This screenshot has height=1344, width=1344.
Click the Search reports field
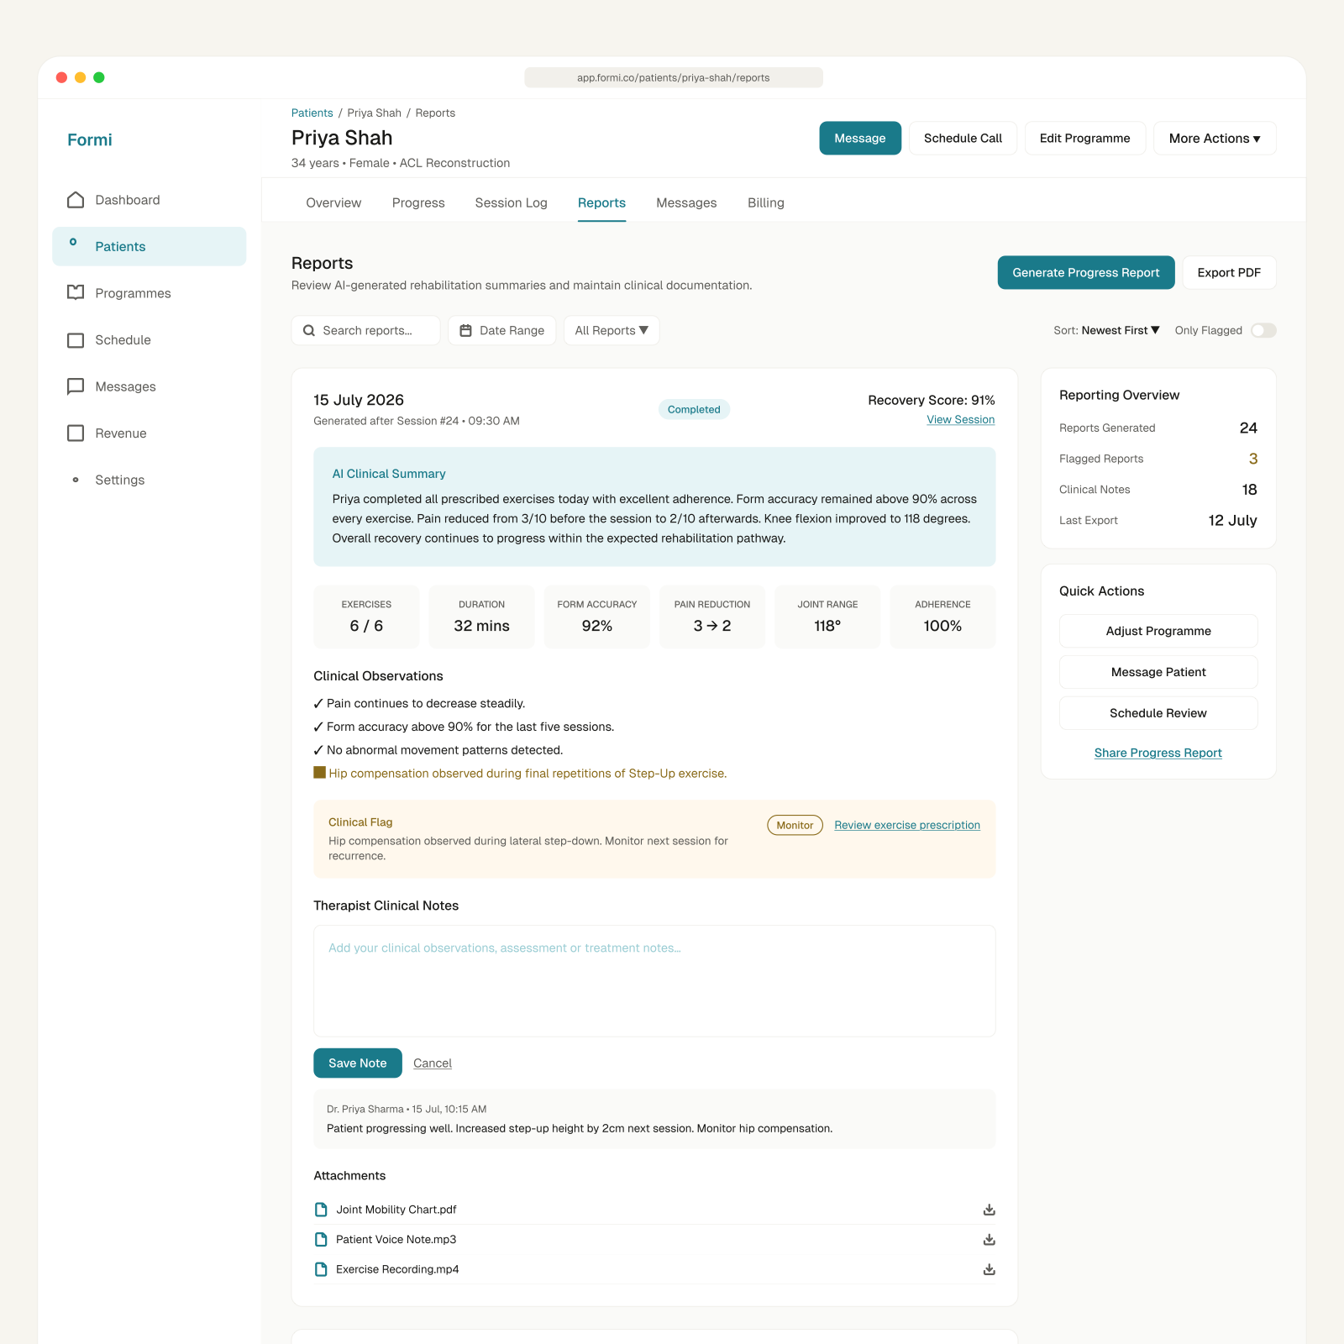pyautogui.click(x=366, y=331)
